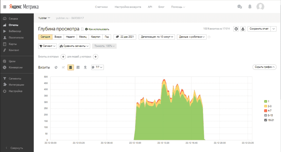Expand the Данные: с роботами dropdown
This screenshot has height=152, width=281.
click(192, 37)
